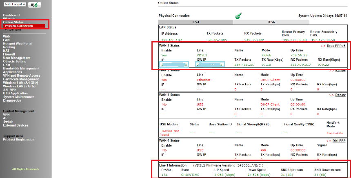
Task: Open VPN and Remote Access menu
Action: coord(22,76)
